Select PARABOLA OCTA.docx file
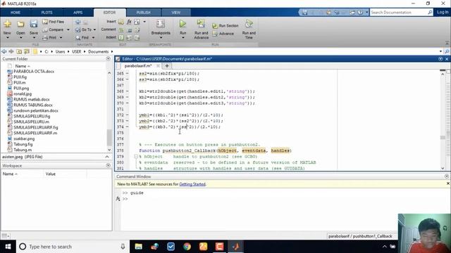 tap(34, 72)
